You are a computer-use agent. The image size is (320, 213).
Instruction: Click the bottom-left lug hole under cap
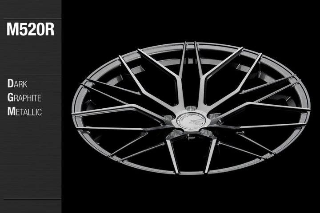[x=176, y=133]
